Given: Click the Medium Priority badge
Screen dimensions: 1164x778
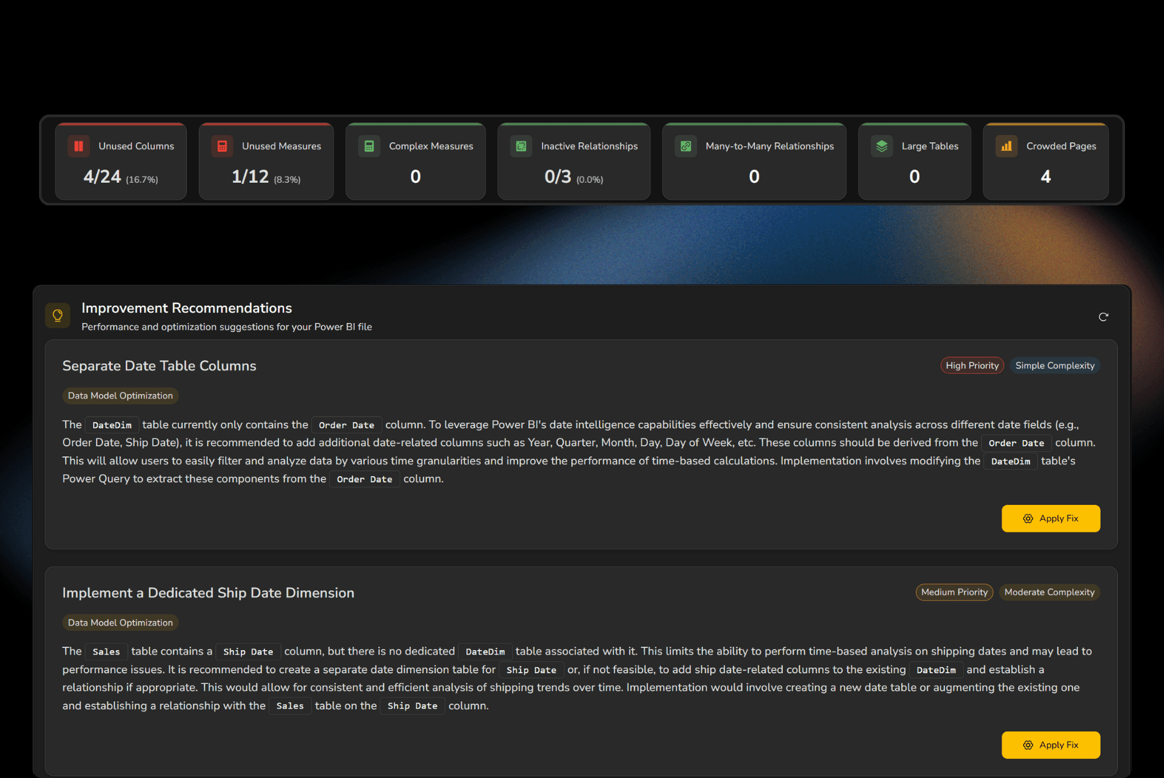Looking at the screenshot, I should point(954,592).
